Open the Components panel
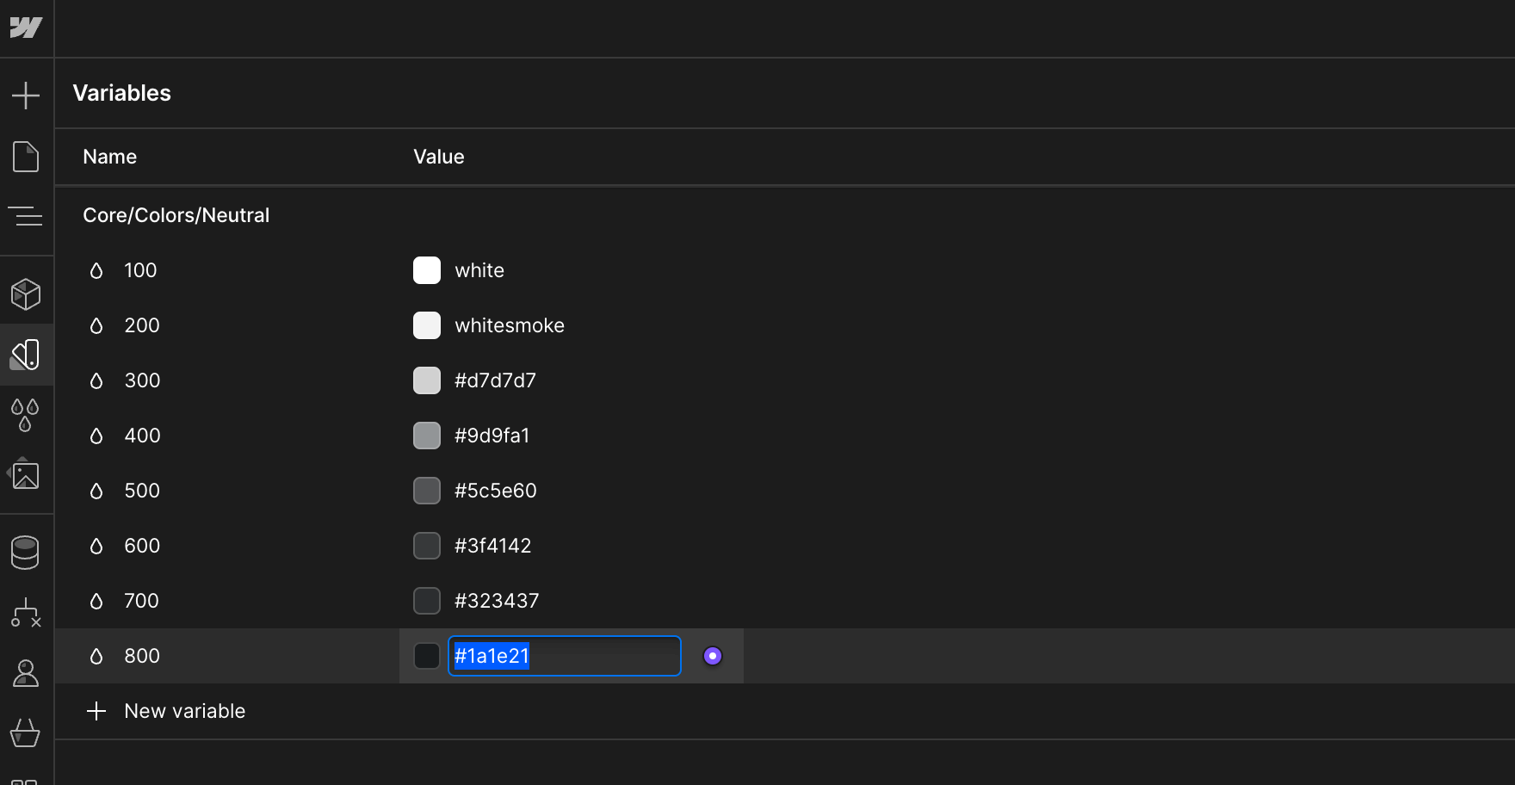Screen dimensions: 1515x785 pos(27,293)
